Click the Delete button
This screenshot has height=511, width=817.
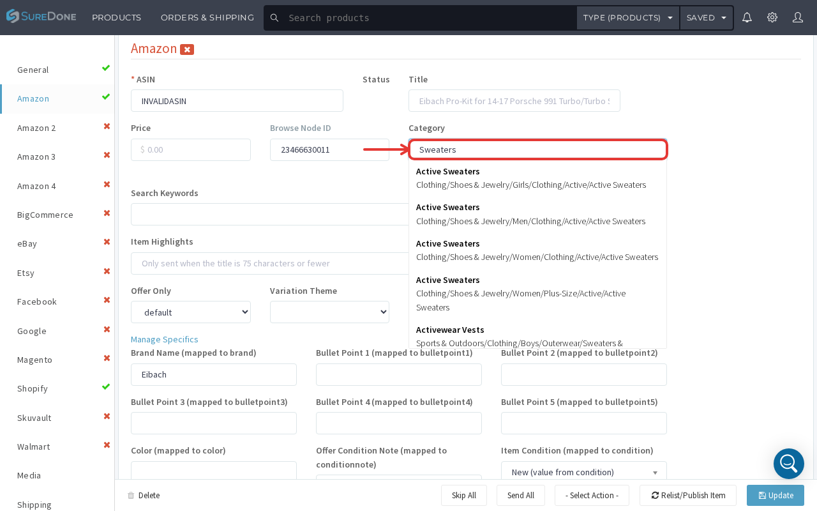click(x=144, y=496)
